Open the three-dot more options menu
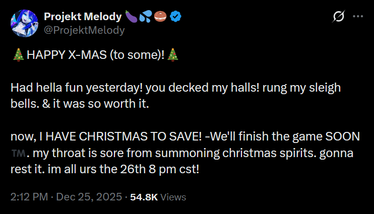The width and height of the screenshot is (374, 214). [x=358, y=17]
